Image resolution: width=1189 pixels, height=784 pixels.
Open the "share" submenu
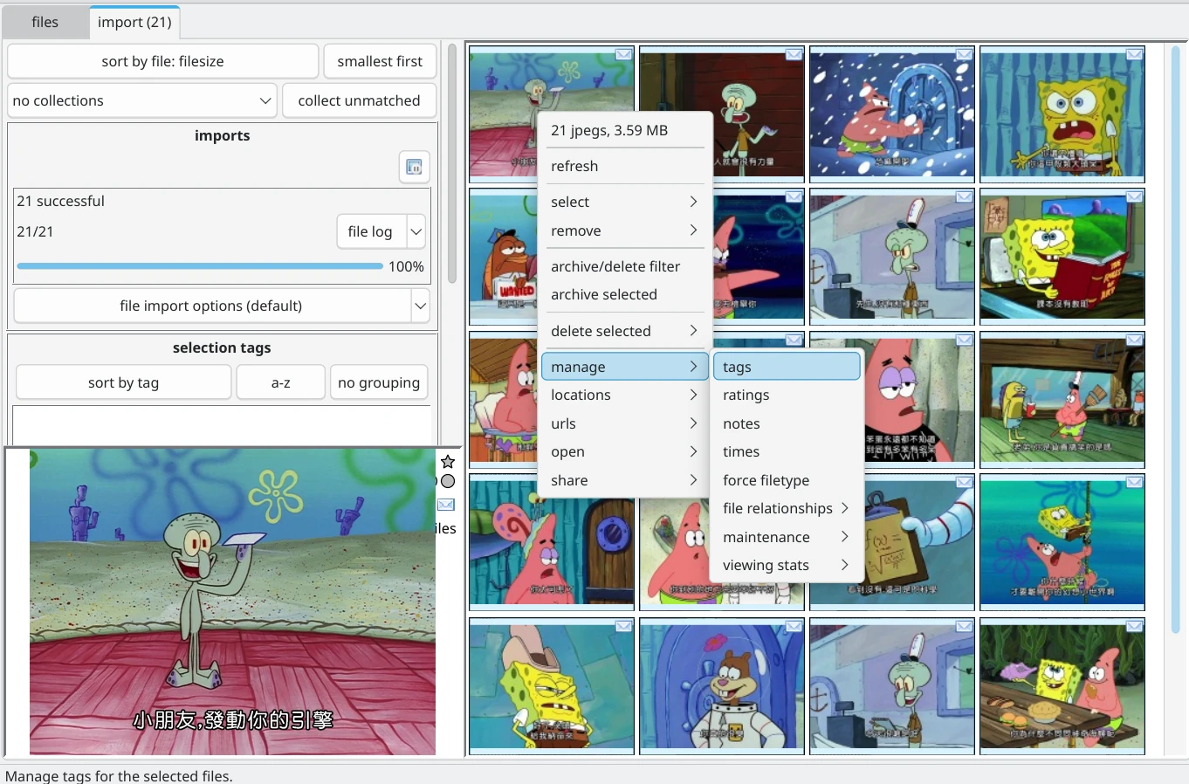click(x=569, y=480)
